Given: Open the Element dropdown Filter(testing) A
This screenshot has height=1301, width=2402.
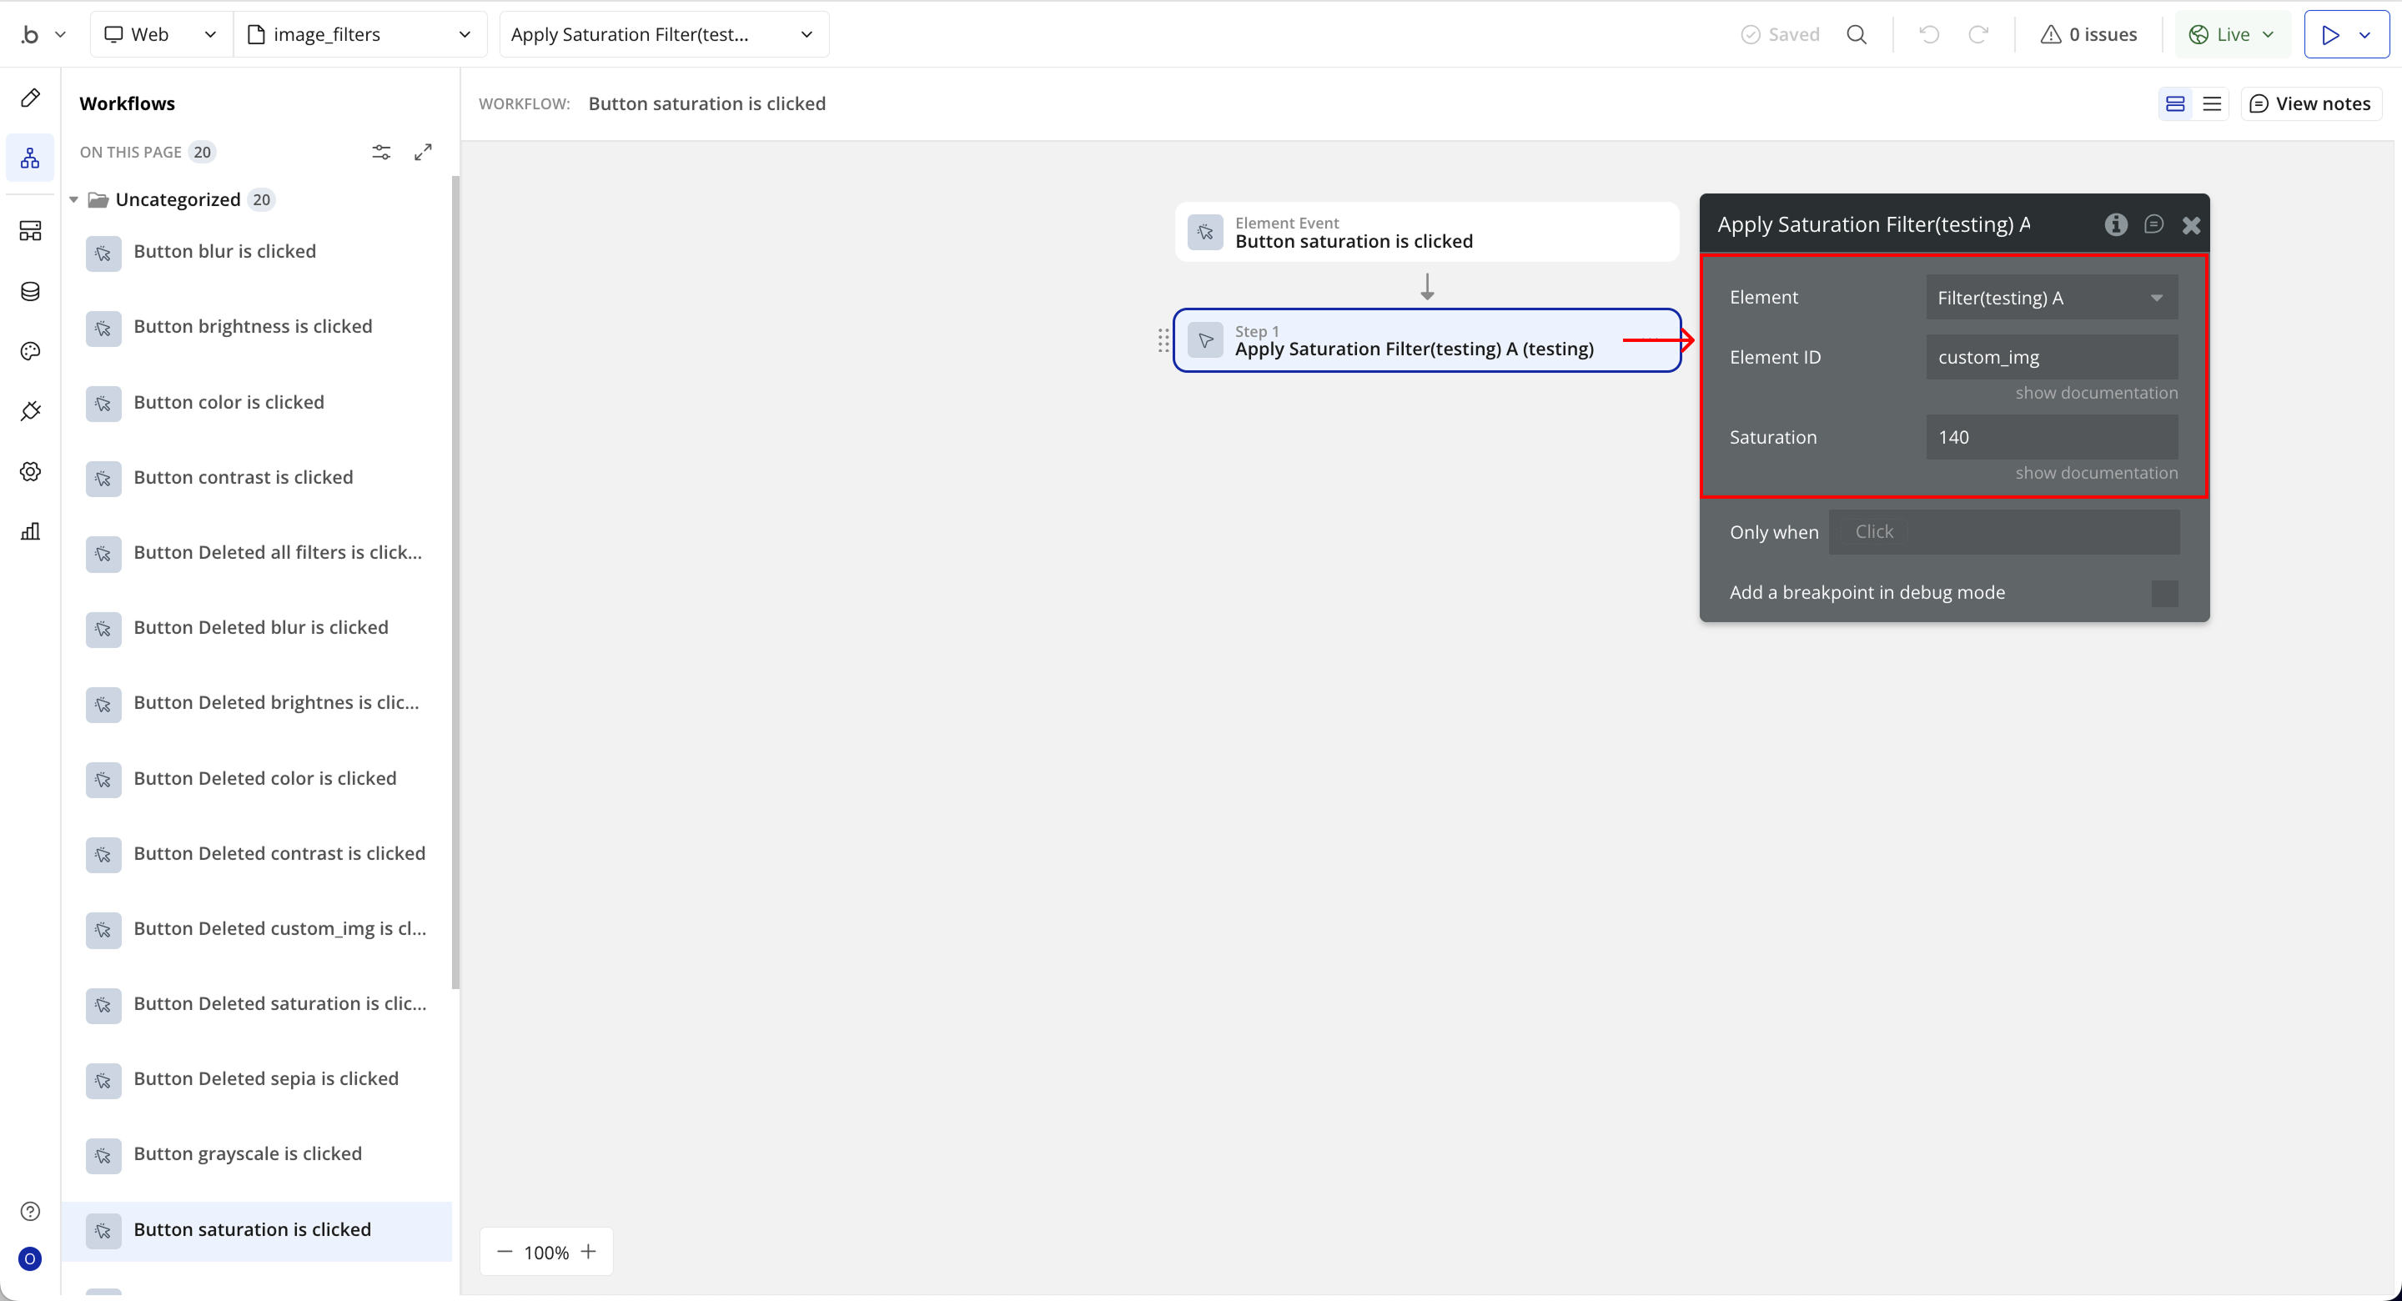Looking at the screenshot, I should tap(2052, 298).
